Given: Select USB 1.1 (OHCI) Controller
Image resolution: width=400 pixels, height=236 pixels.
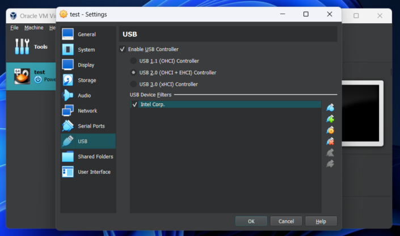Looking at the screenshot, I should pyautogui.click(x=133, y=61).
